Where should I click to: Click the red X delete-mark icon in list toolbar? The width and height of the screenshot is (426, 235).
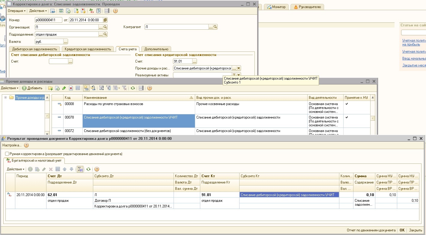(71, 88)
